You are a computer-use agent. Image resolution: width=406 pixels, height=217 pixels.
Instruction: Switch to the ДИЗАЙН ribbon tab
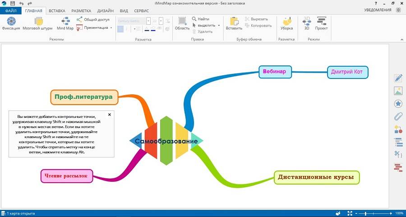coord(106,10)
